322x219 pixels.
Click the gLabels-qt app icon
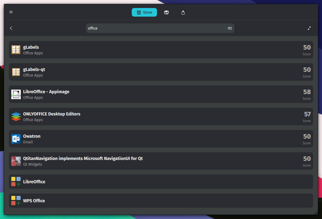pos(16,72)
